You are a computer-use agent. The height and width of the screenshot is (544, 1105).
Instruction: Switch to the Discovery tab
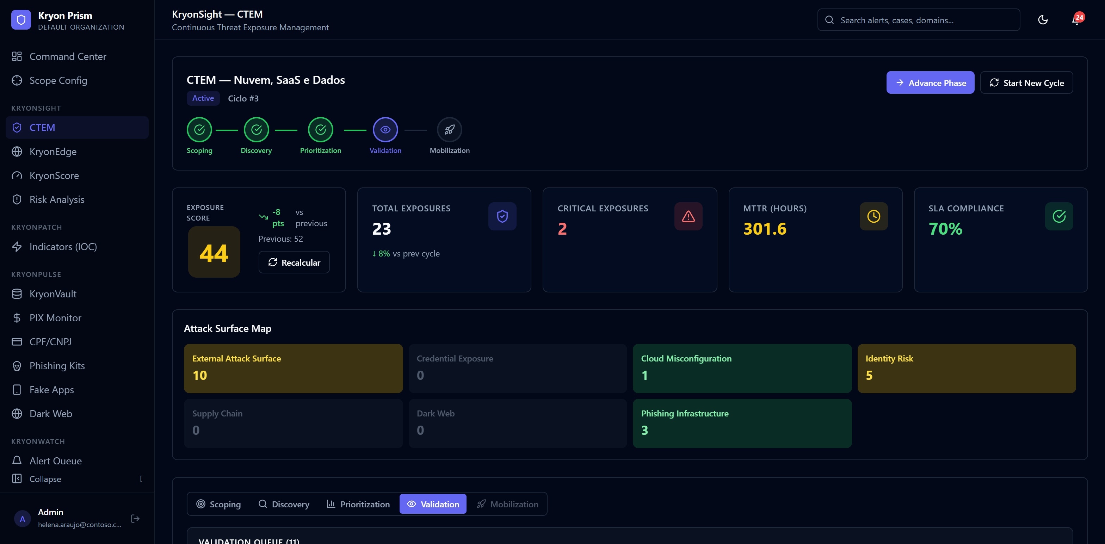click(x=284, y=504)
